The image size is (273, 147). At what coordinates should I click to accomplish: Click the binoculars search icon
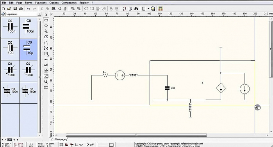[x=136, y=9]
